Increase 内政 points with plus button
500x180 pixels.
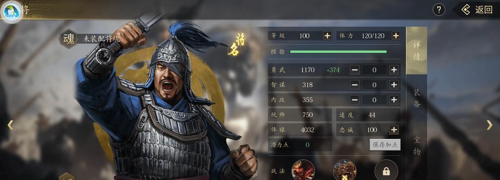394,100
